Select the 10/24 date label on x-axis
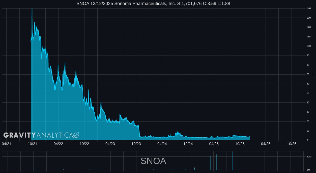 click(188, 144)
